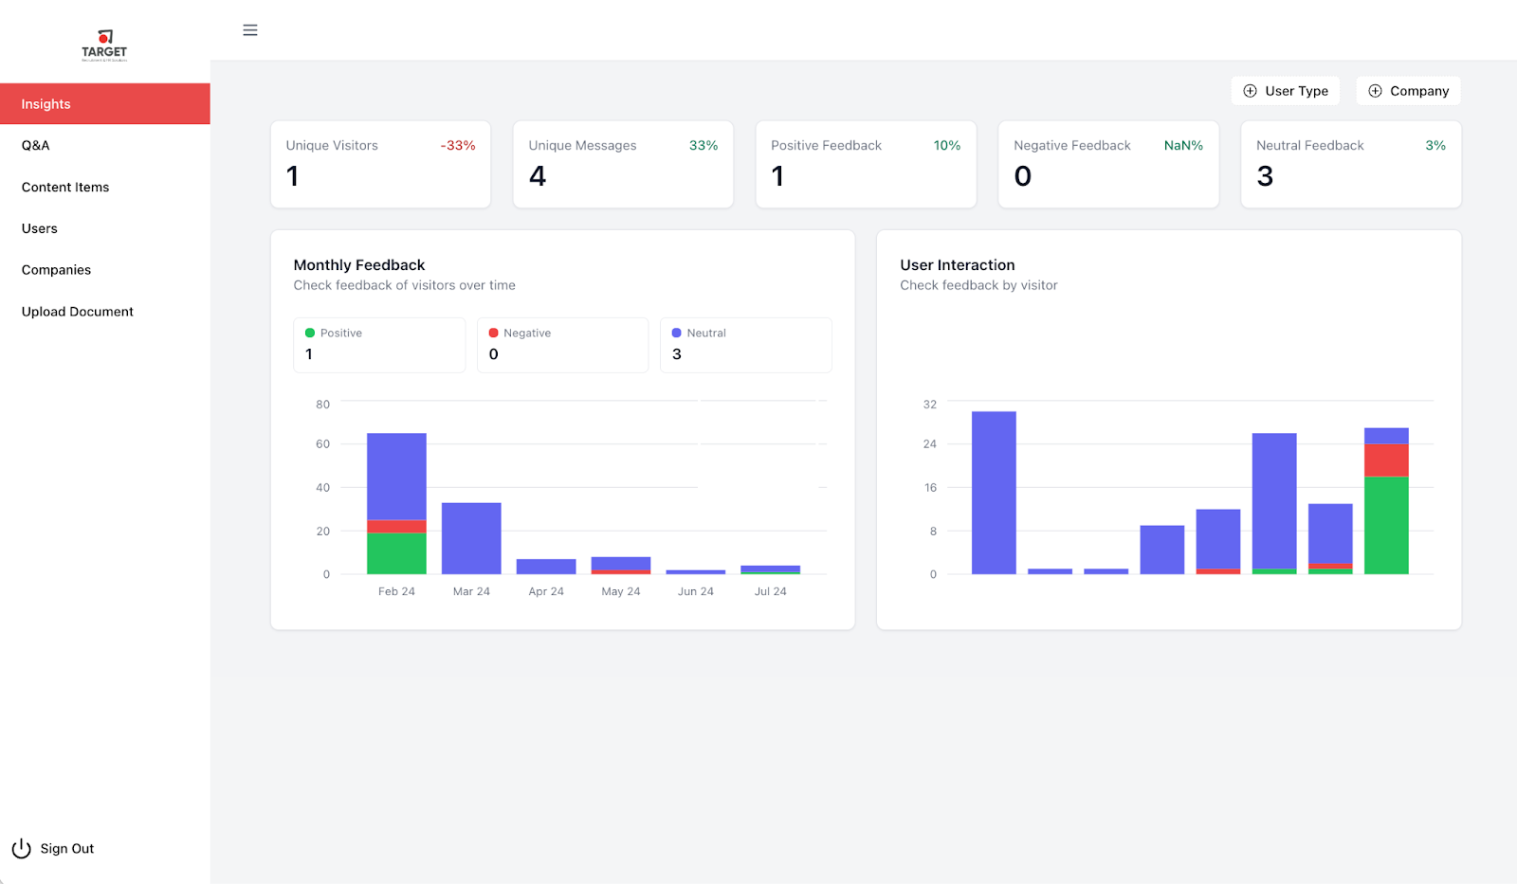Viewport: 1517px width, 884px height.
Task: Click the Target logo
Action: 104,45
